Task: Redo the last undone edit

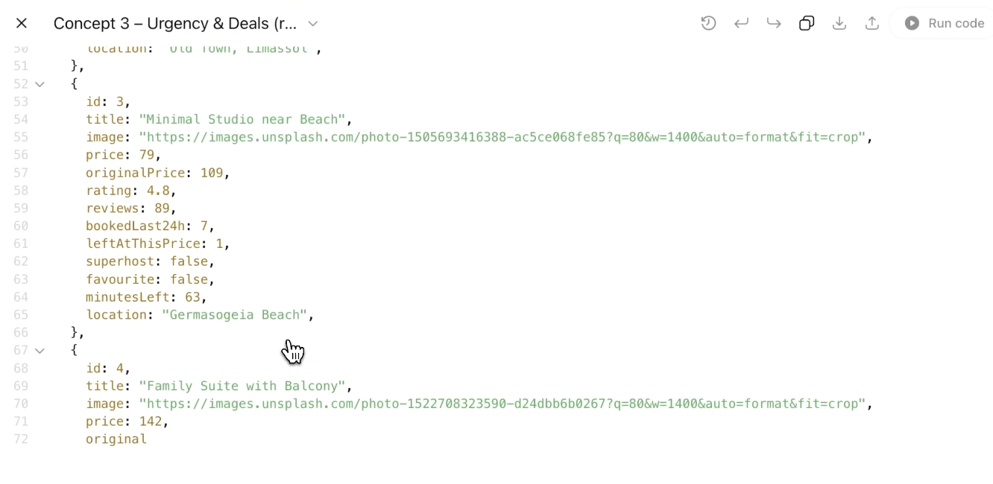Action: click(x=774, y=23)
